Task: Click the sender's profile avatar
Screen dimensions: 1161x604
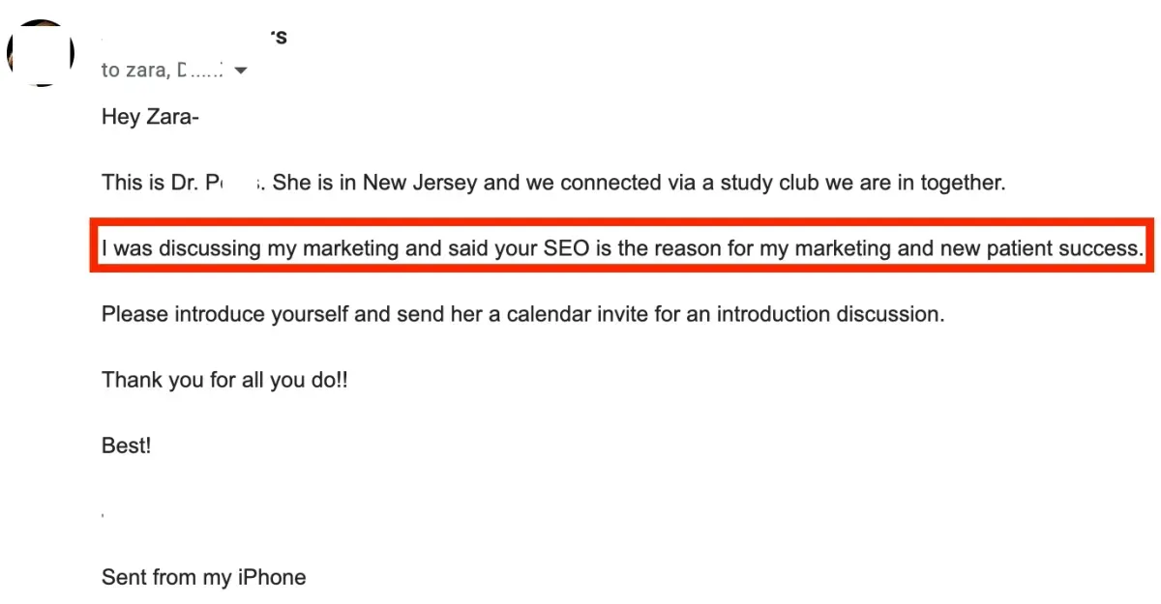Action: click(40, 52)
